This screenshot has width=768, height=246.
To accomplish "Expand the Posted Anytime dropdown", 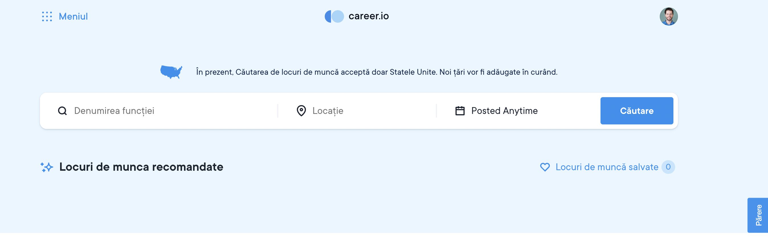I will tap(504, 111).
